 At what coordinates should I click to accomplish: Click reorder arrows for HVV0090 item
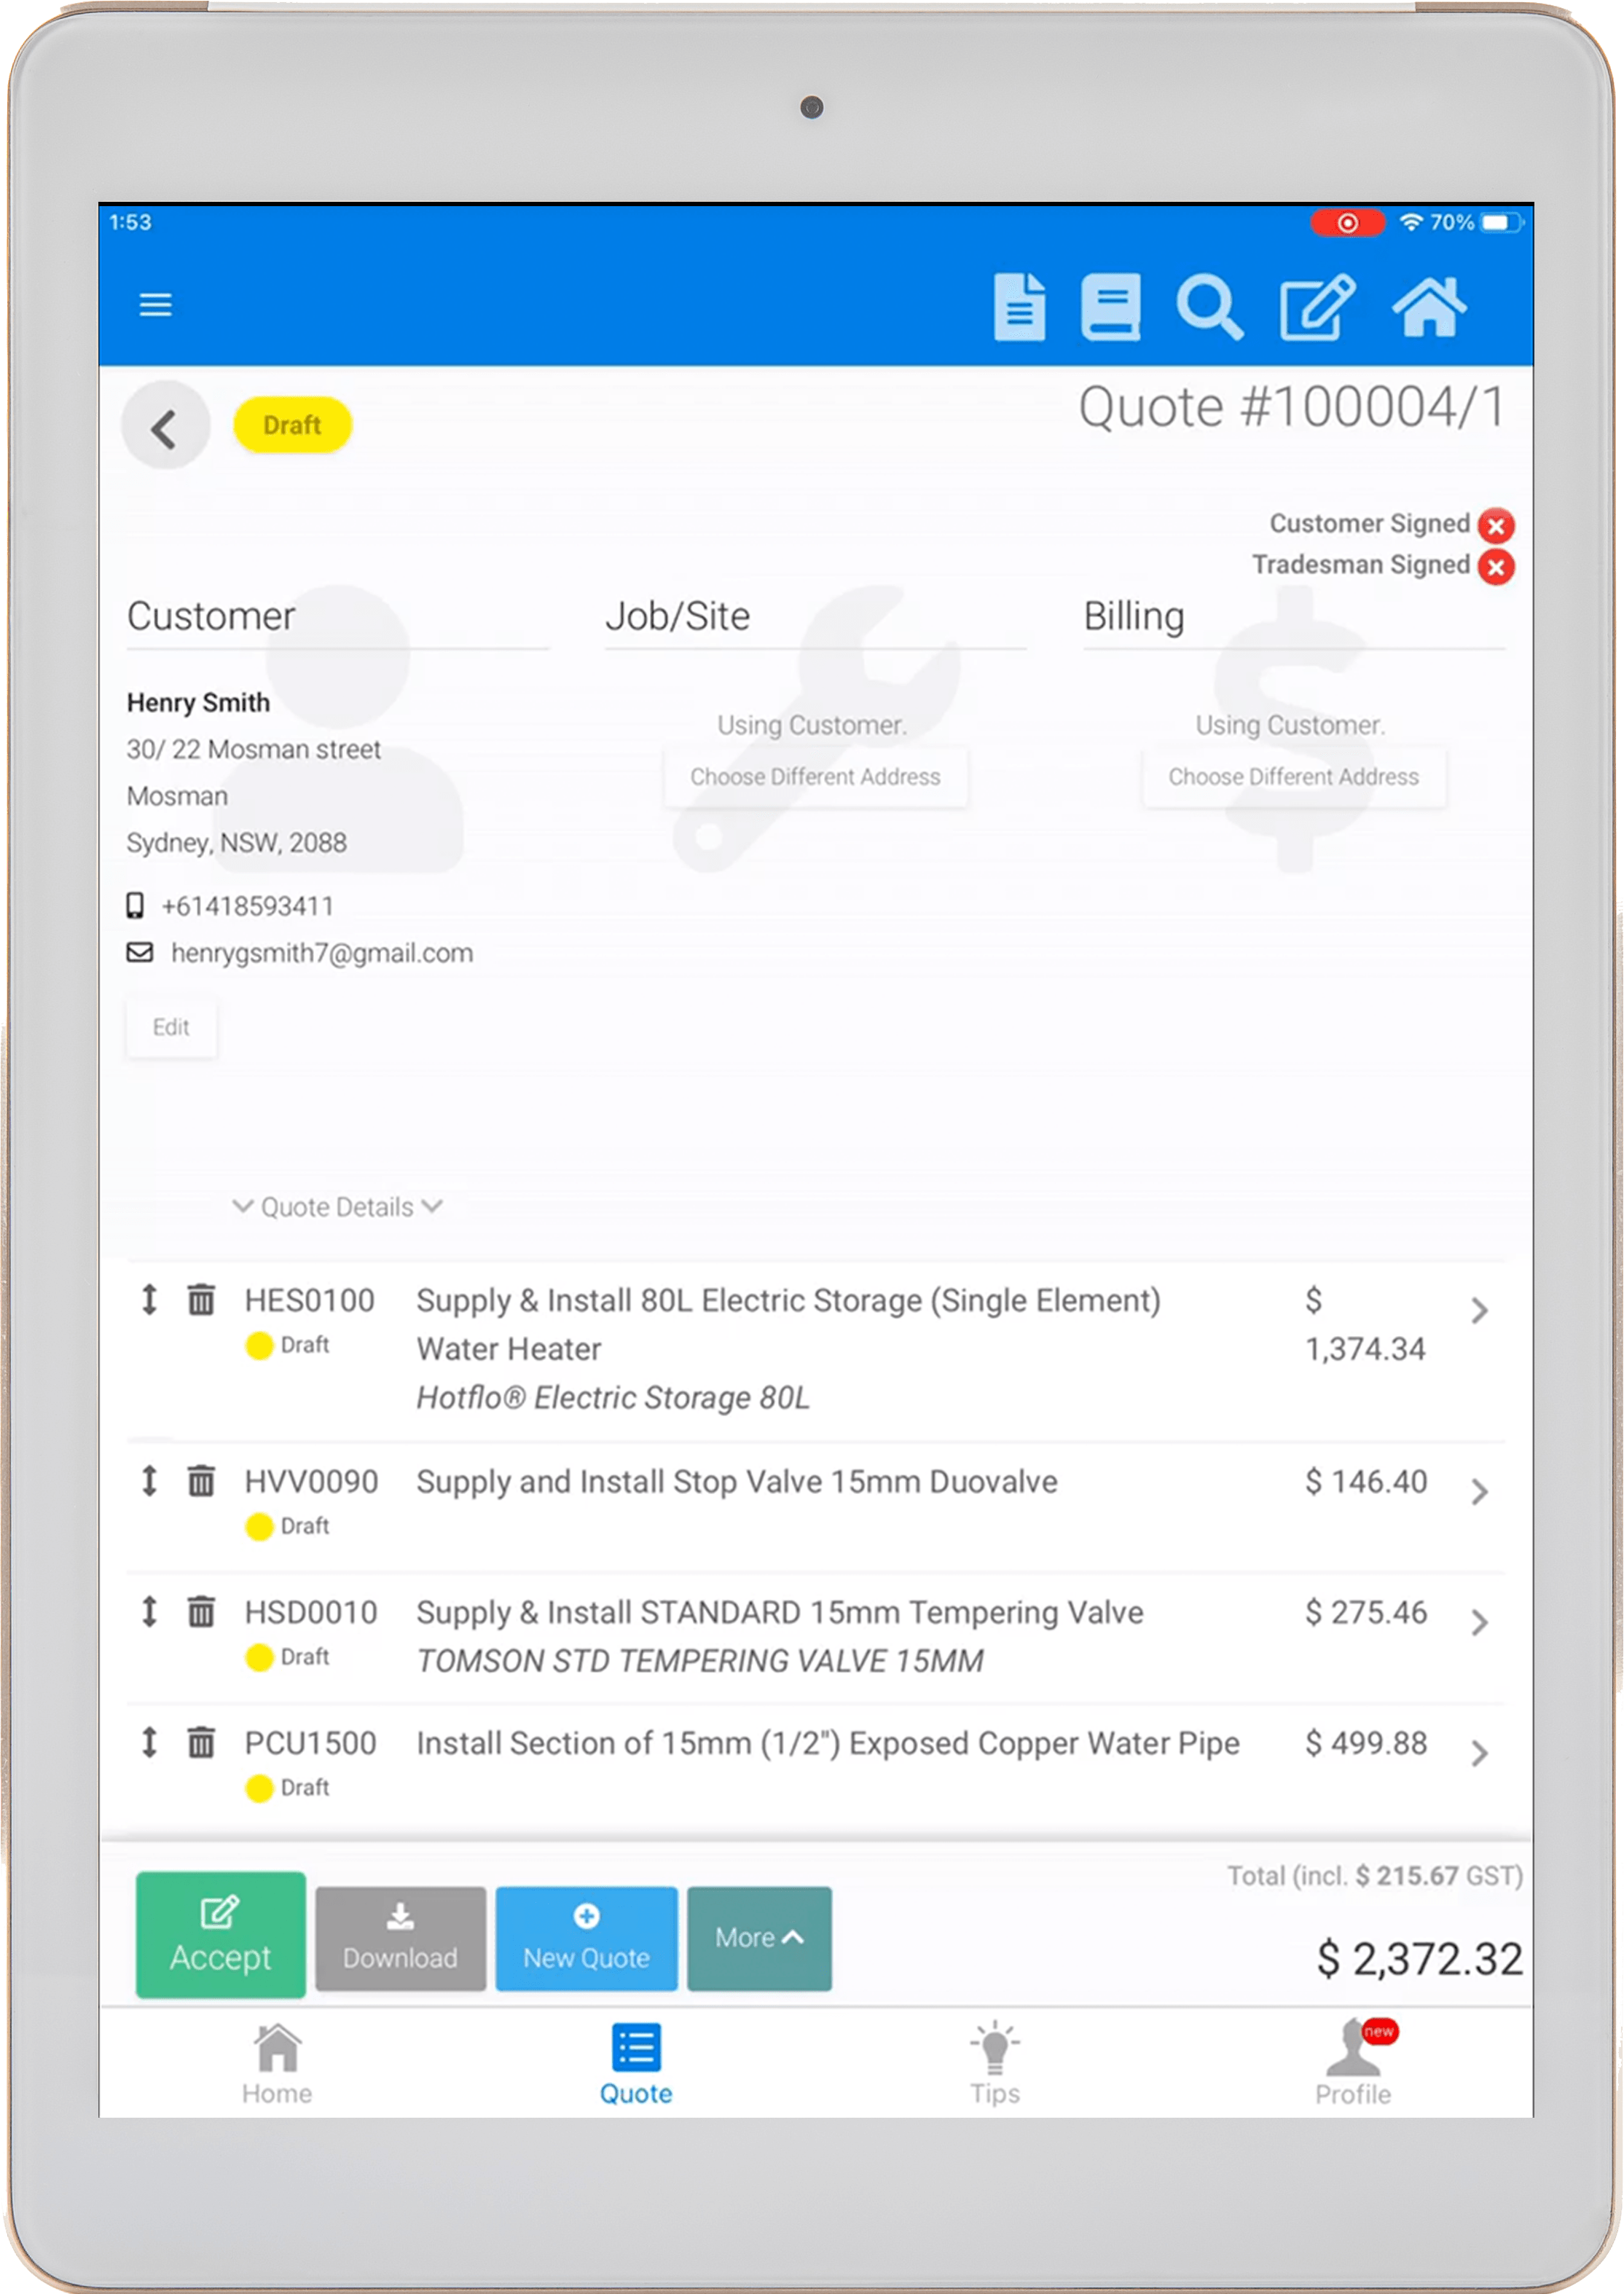pos(149,1480)
